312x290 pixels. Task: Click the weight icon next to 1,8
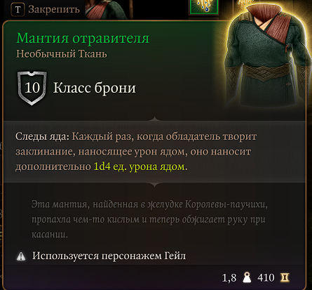247,278
